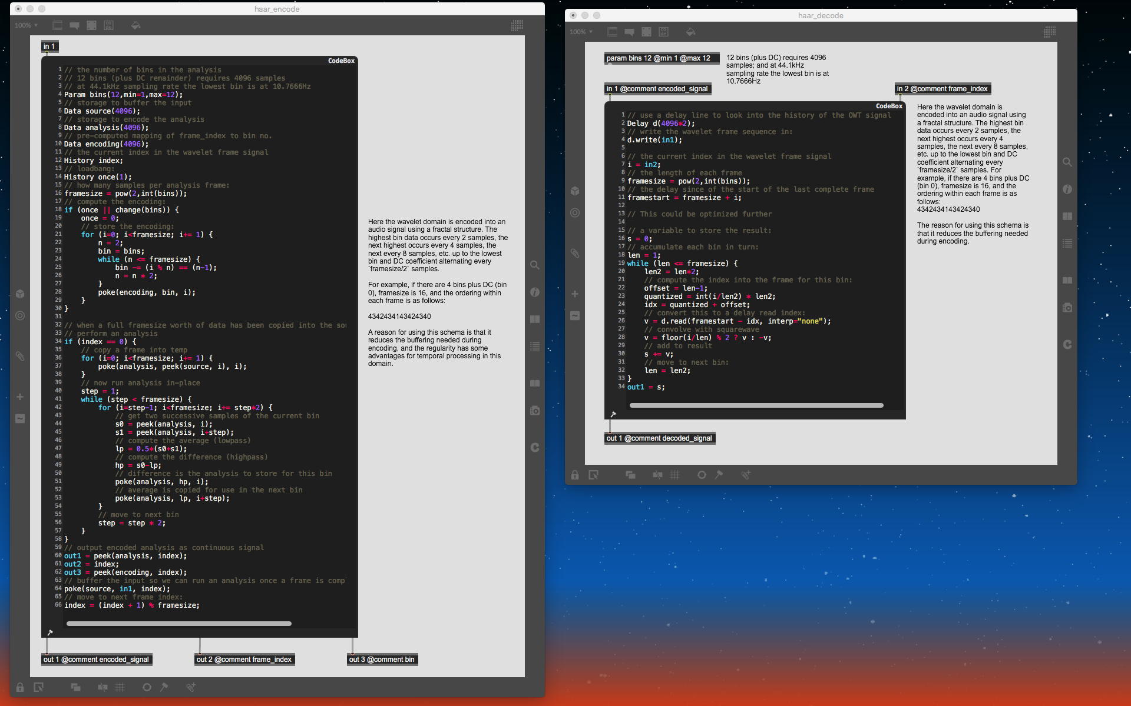
Task: Compile with the hammer icon in haar_decode bottom toolbar
Action: click(719, 475)
